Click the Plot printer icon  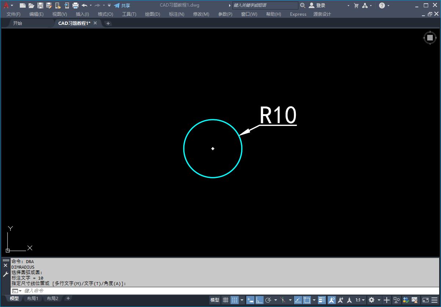tap(76, 5)
